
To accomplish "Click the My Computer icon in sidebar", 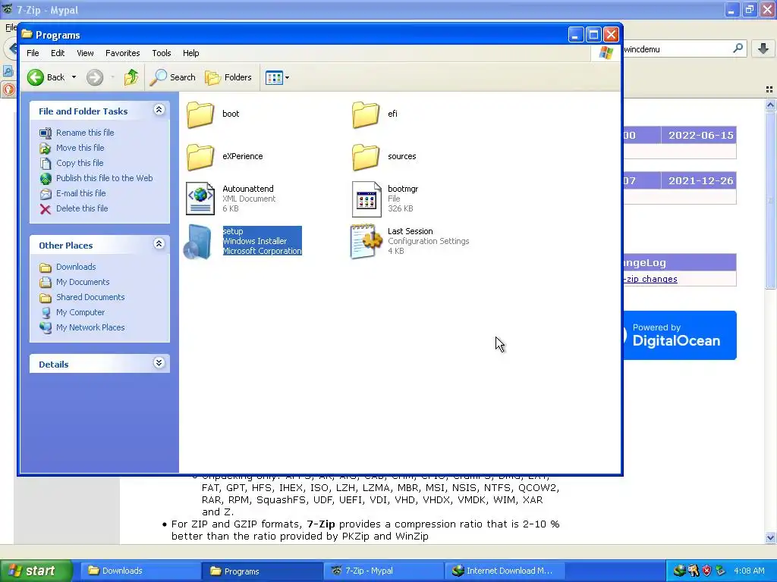I will coord(45,313).
